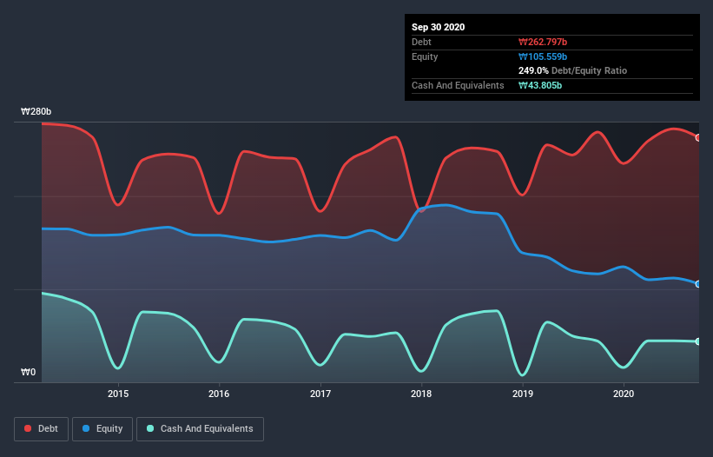713x457 pixels.
Task: Select the 2017 axis label
Action: (320, 394)
